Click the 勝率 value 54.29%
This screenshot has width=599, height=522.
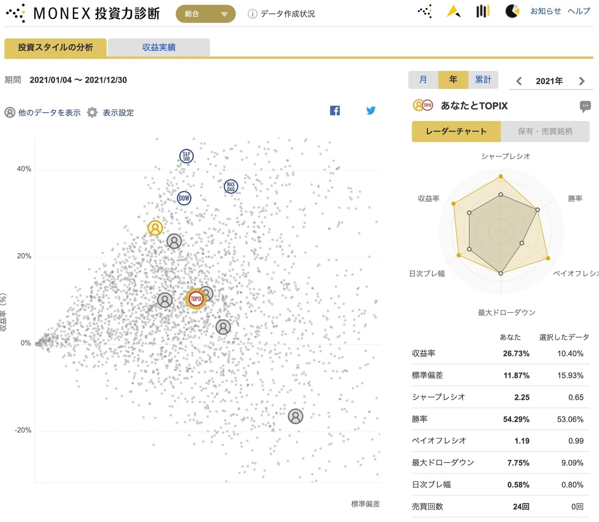point(516,419)
